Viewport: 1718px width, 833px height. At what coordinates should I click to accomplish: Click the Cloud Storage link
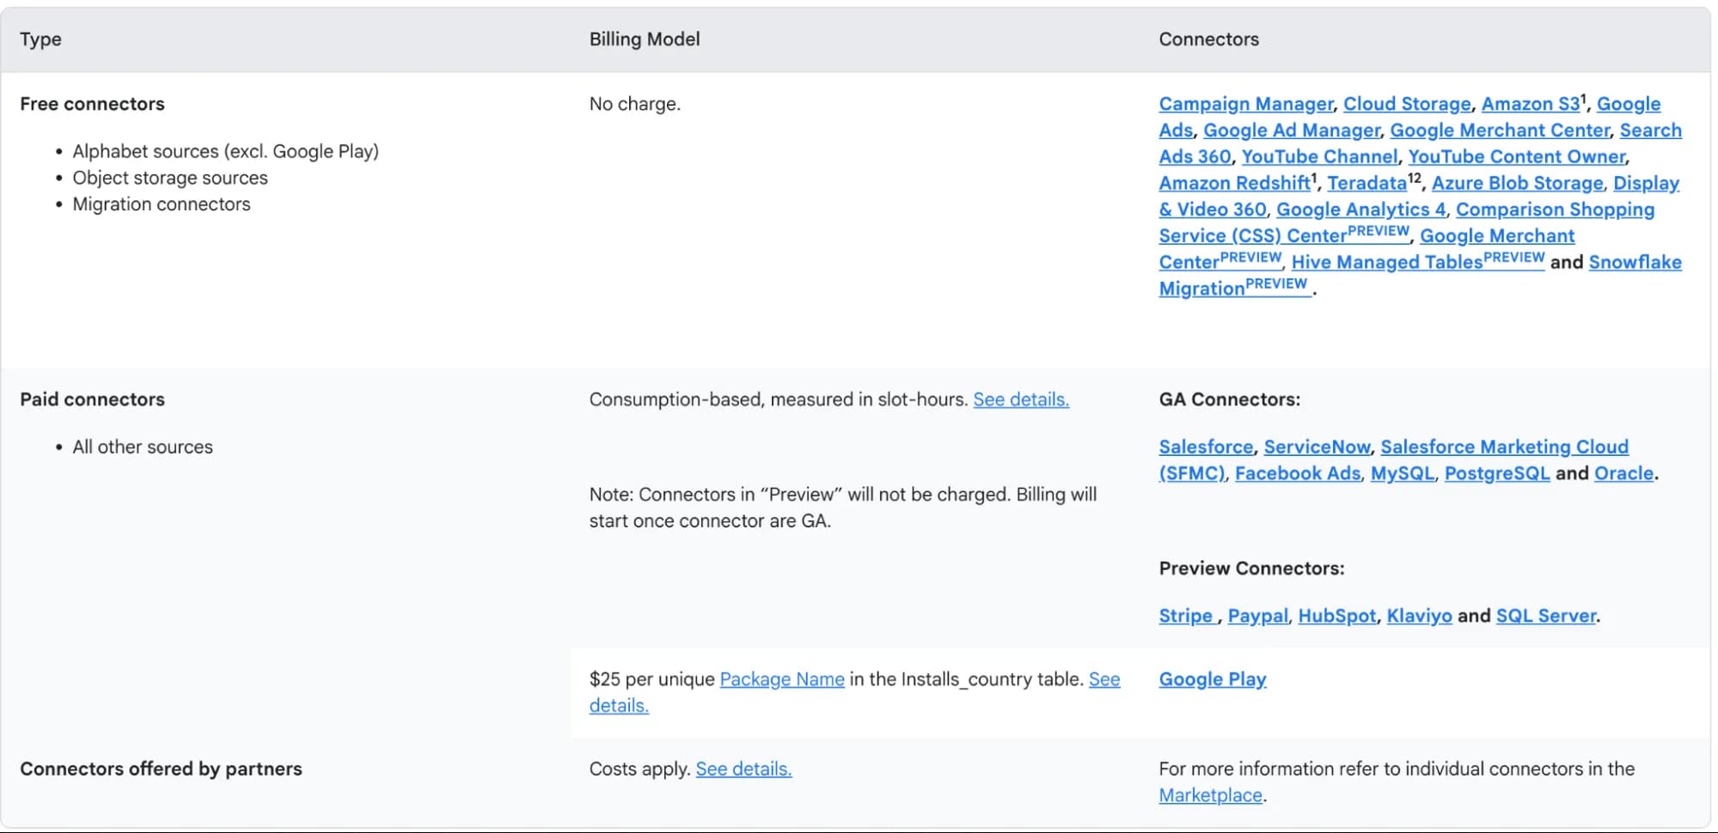click(x=1407, y=104)
